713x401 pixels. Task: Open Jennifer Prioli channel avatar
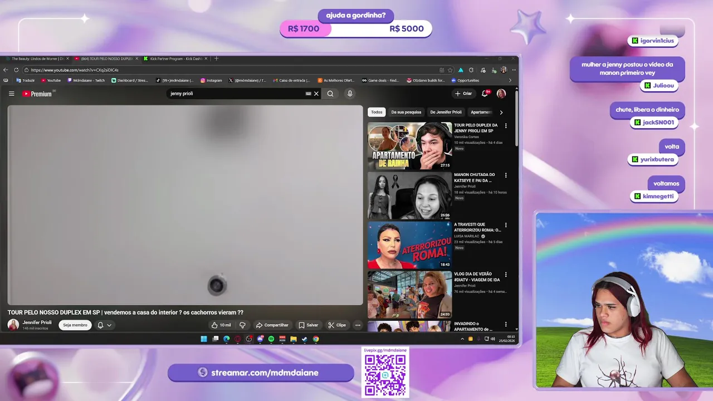[13, 325]
